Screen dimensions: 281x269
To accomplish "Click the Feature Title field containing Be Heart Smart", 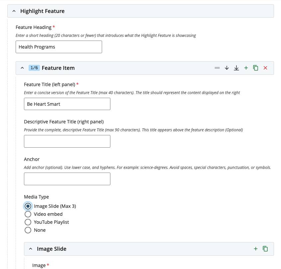I will [67, 104].
